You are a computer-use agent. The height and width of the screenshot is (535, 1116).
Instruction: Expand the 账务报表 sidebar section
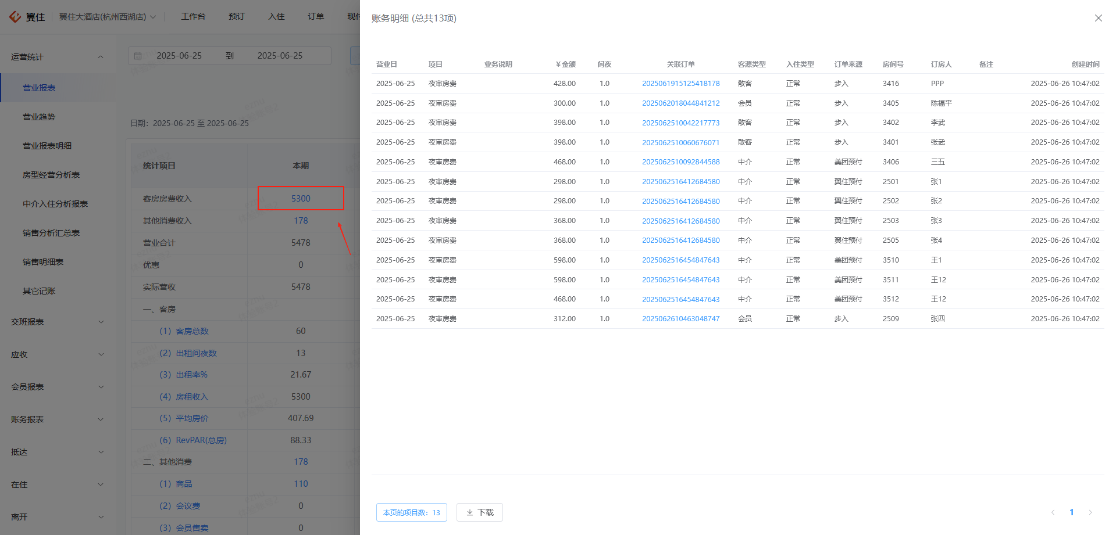[x=57, y=419]
